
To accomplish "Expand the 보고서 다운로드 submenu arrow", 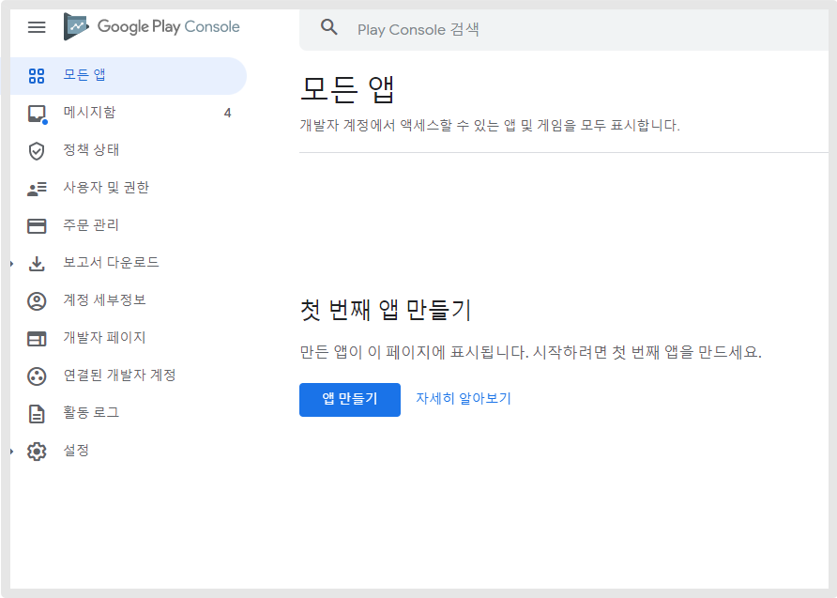I will click(x=13, y=264).
